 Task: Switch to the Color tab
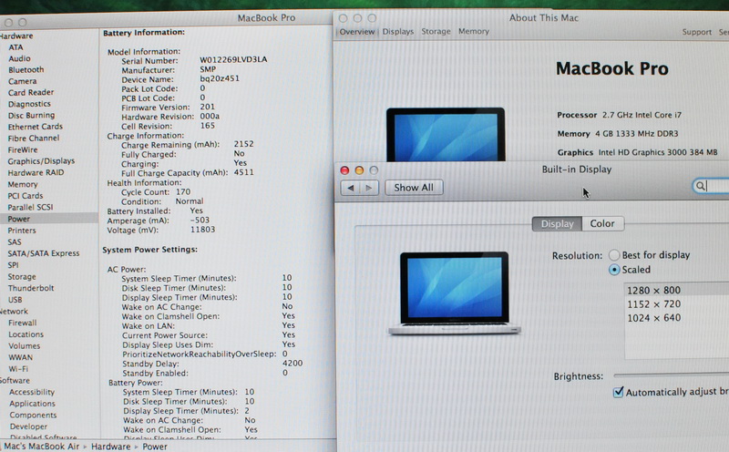coord(602,223)
